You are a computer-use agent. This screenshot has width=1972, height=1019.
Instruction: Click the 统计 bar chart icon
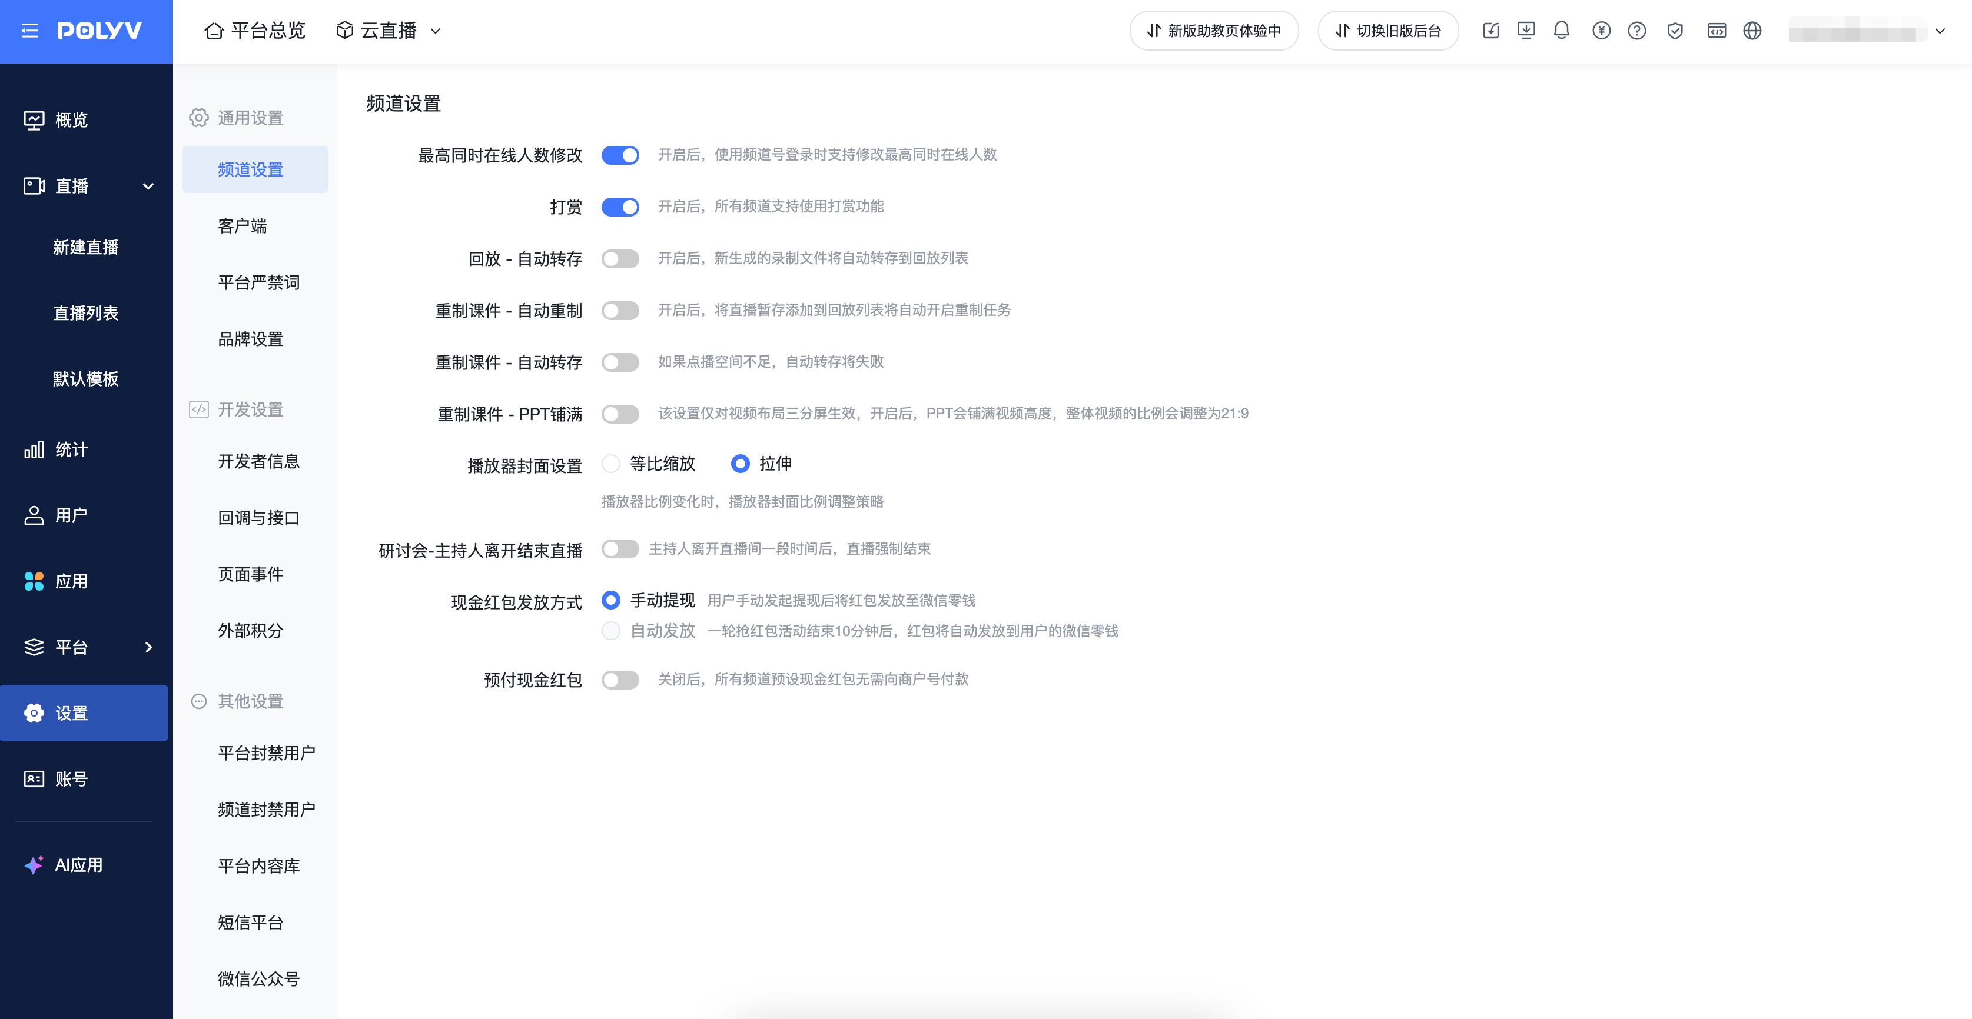(x=34, y=450)
